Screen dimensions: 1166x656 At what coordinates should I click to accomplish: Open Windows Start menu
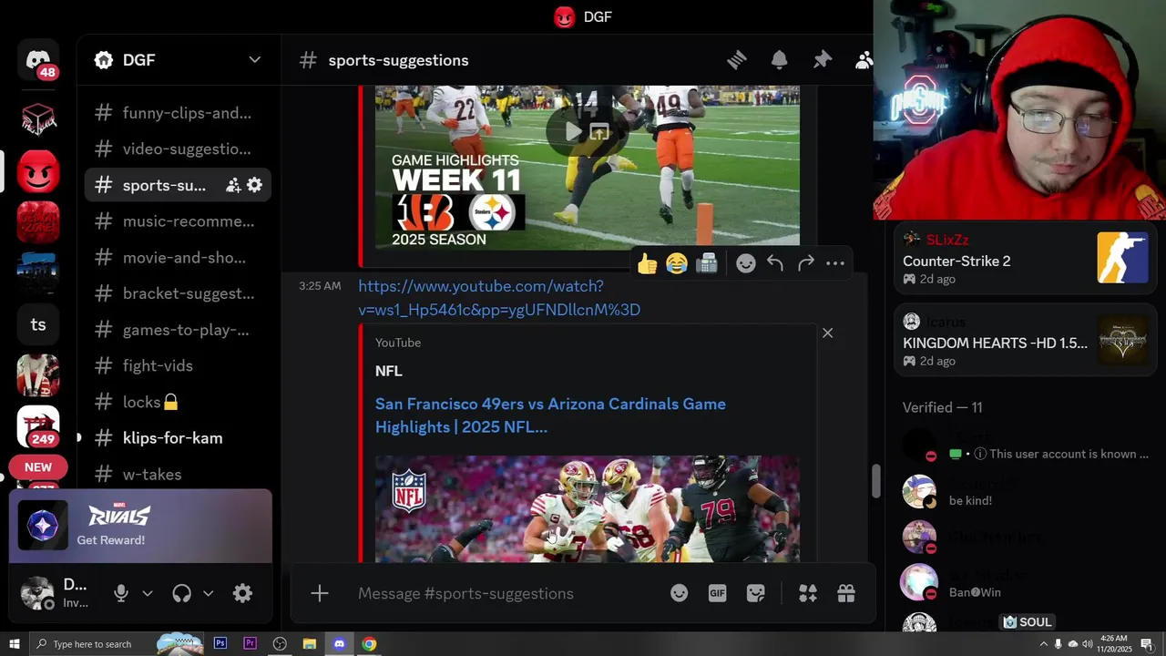(x=15, y=644)
